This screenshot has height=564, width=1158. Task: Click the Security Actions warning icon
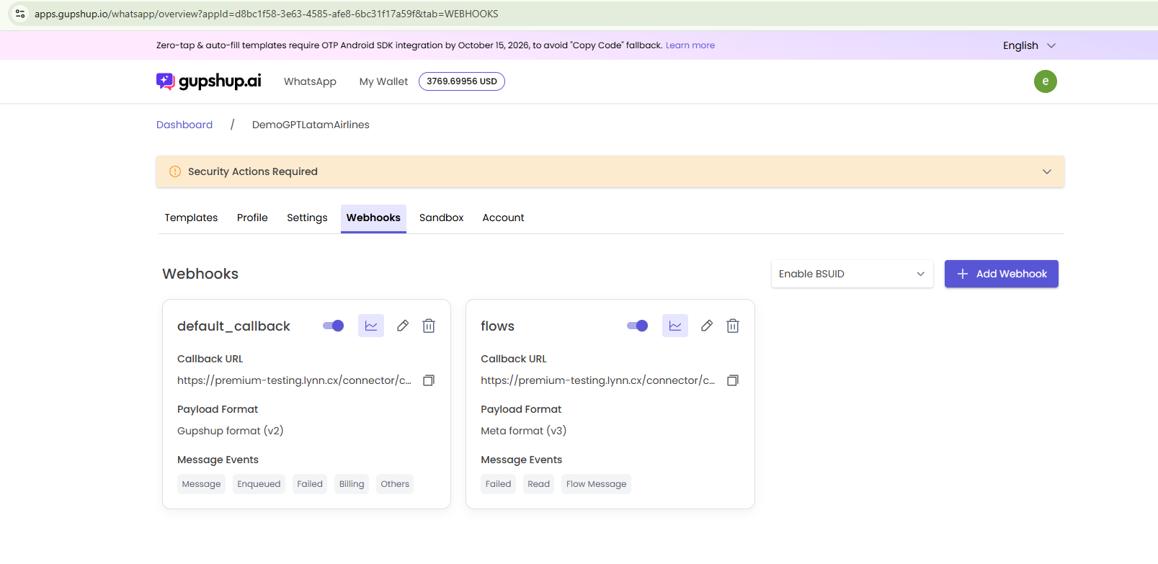(175, 171)
